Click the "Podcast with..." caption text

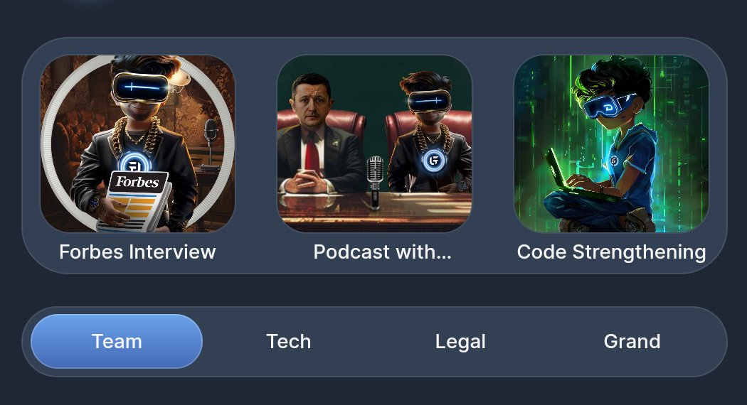pos(382,252)
